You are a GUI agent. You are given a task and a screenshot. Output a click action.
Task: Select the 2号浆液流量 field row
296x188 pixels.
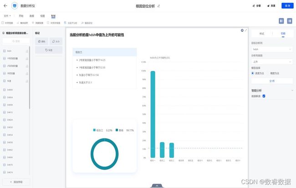(16, 66)
